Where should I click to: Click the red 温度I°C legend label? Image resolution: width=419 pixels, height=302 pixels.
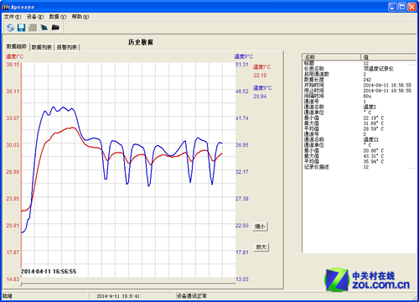tap(262, 67)
